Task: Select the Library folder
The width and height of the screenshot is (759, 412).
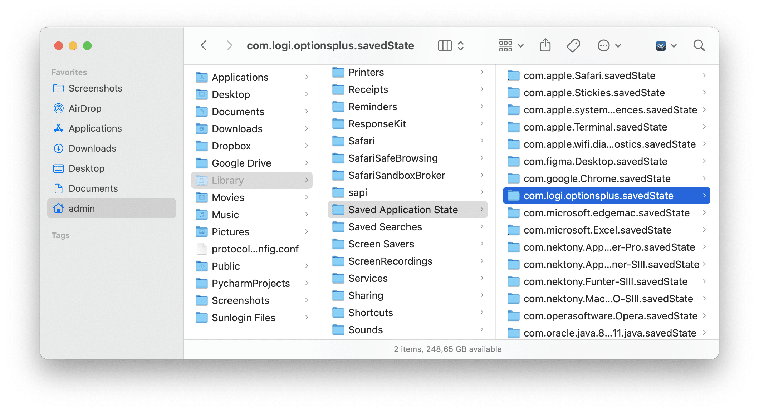Action: click(252, 180)
